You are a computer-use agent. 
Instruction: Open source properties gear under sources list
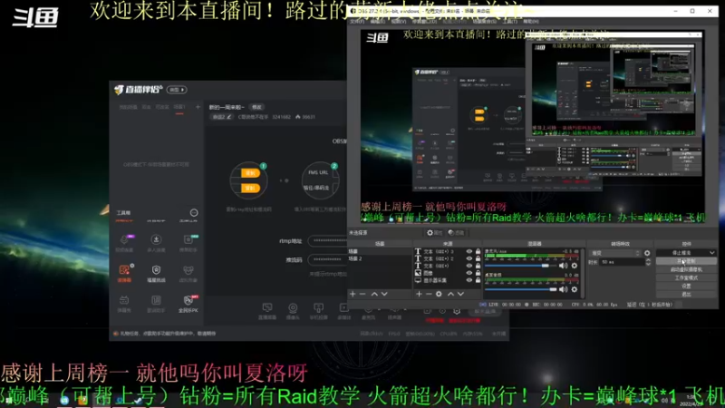439,294
